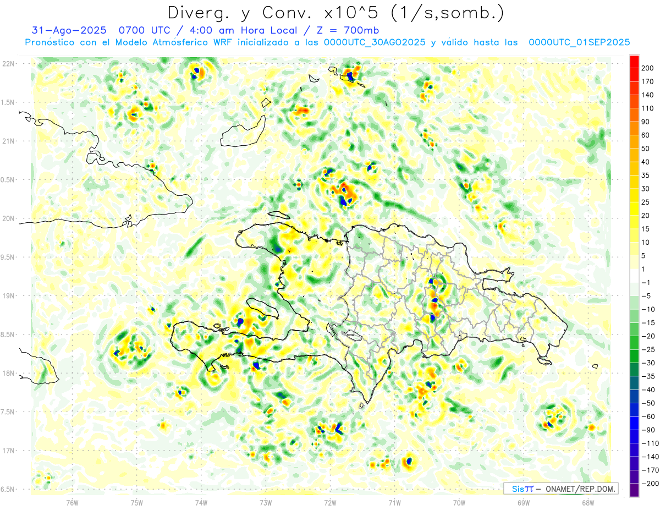Click the legend value '170'

pos(648,81)
